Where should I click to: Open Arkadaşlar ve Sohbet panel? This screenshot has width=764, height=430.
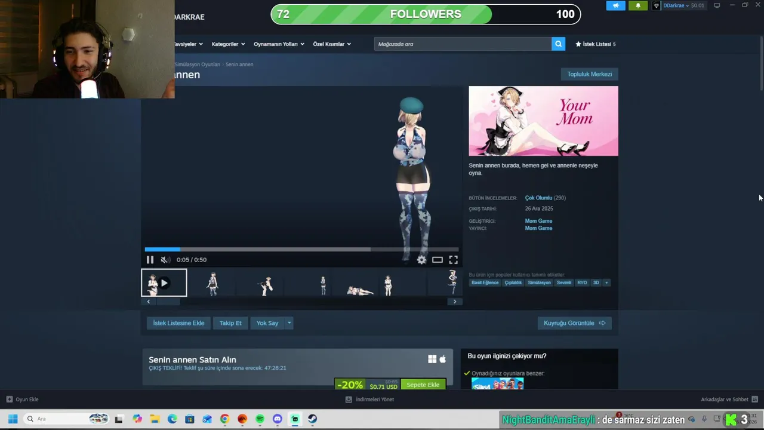coord(729,400)
